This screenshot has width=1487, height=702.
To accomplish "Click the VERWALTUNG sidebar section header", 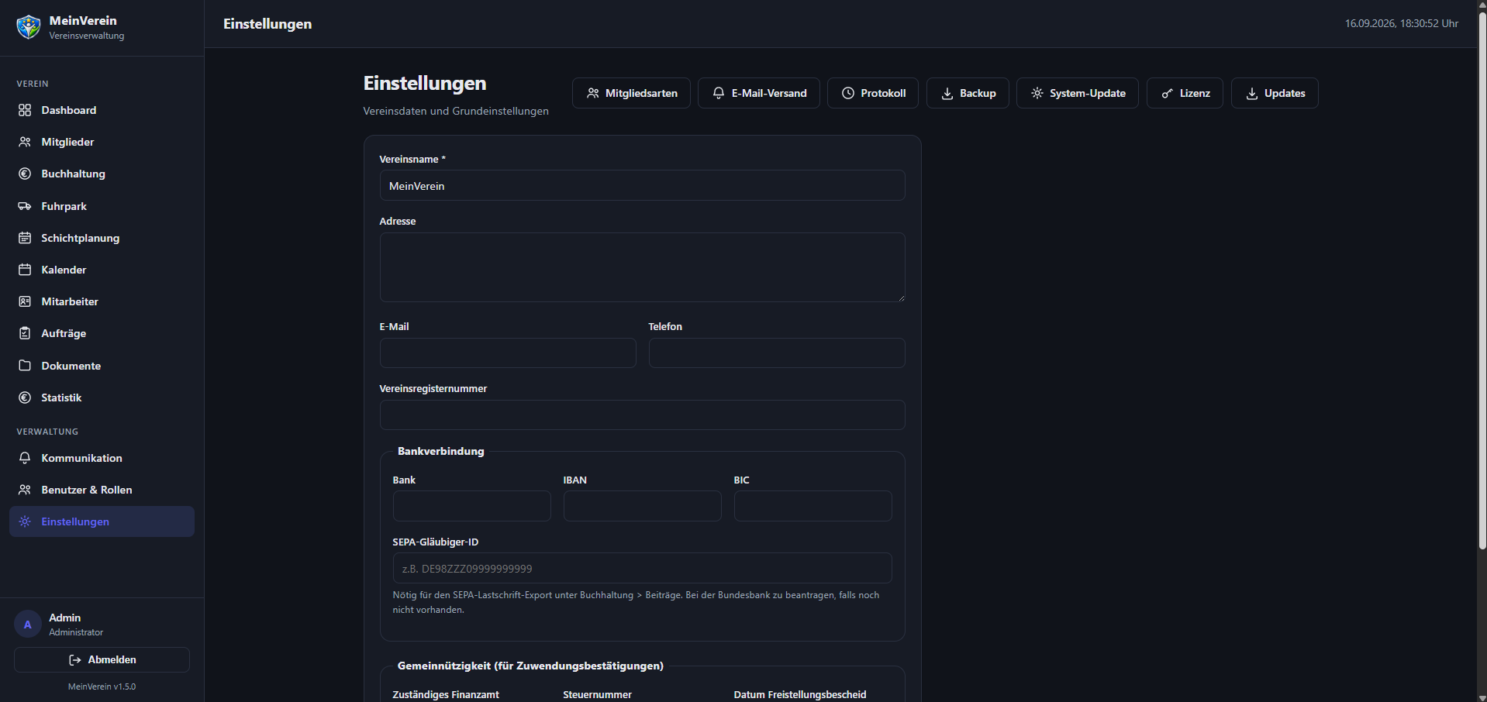I will [x=47, y=432].
